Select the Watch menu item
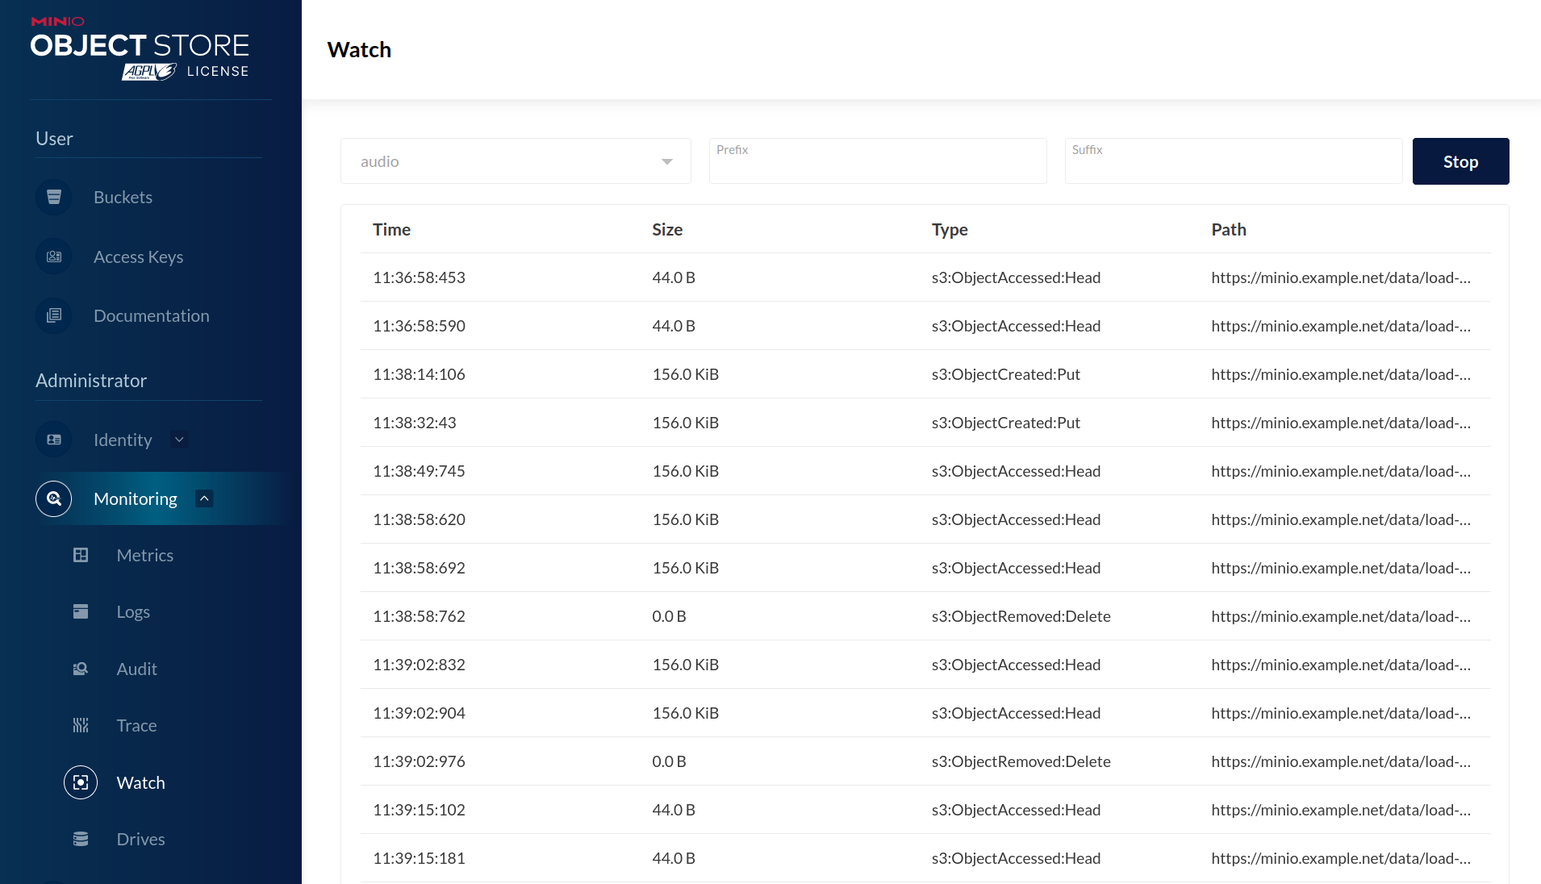The height and width of the screenshot is (884, 1541). (x=140, y=783)
